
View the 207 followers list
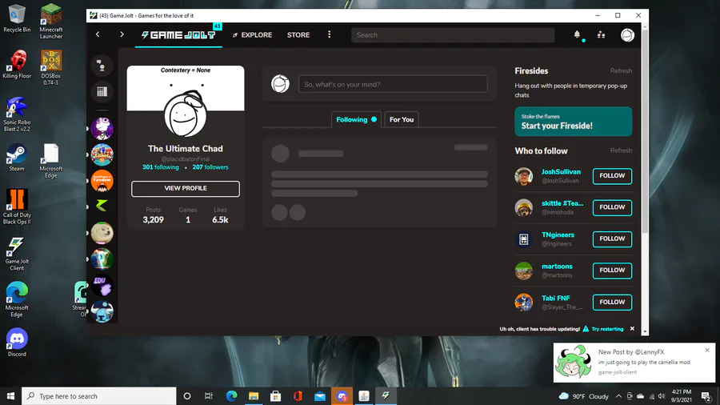pyautogui.click(x=210, y=167)
